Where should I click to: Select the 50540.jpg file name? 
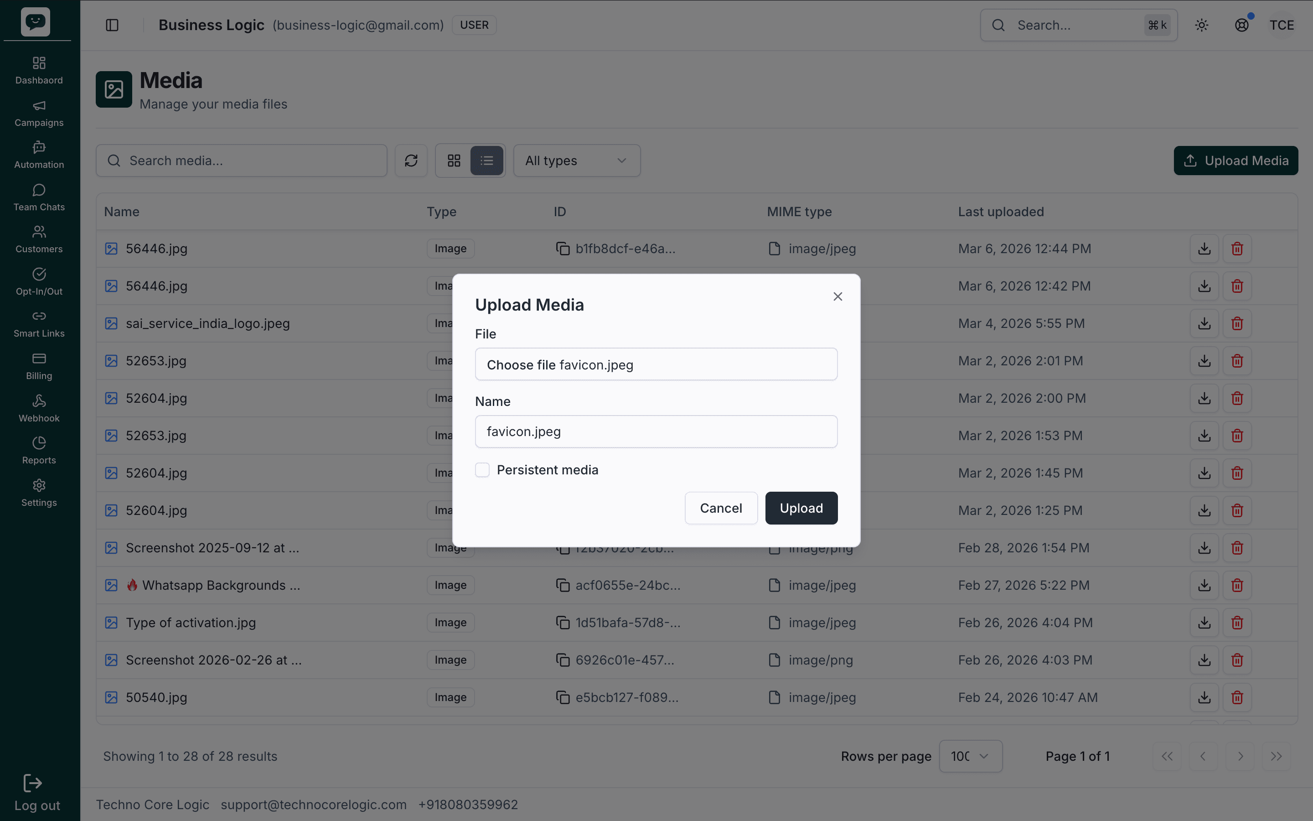156,698
